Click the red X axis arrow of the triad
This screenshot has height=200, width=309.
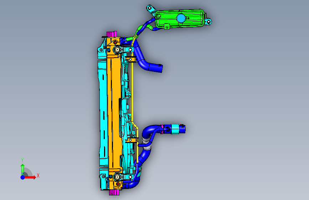coord(30,177)
